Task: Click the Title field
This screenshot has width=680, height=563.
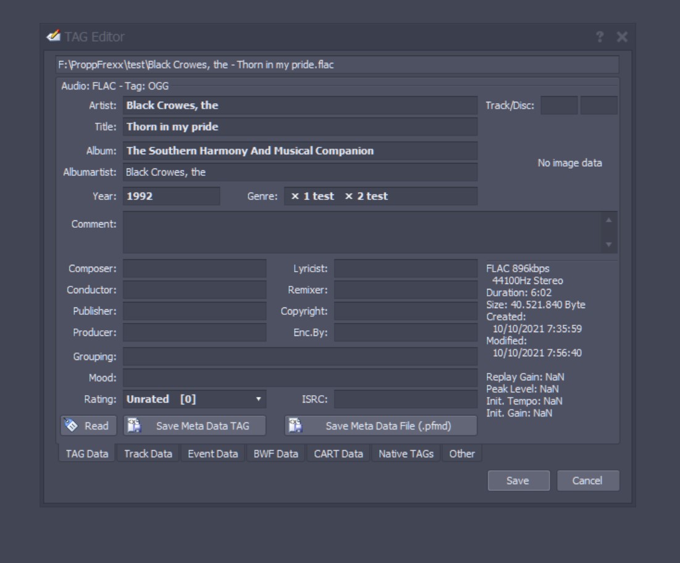Action: pos(300,127)
